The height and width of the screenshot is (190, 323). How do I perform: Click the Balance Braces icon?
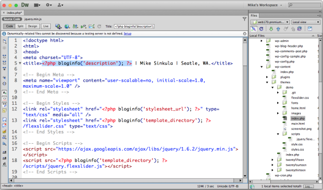[x=4, y=84]
